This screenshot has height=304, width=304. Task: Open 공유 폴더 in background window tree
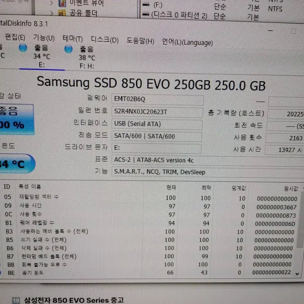pos(83,13)
